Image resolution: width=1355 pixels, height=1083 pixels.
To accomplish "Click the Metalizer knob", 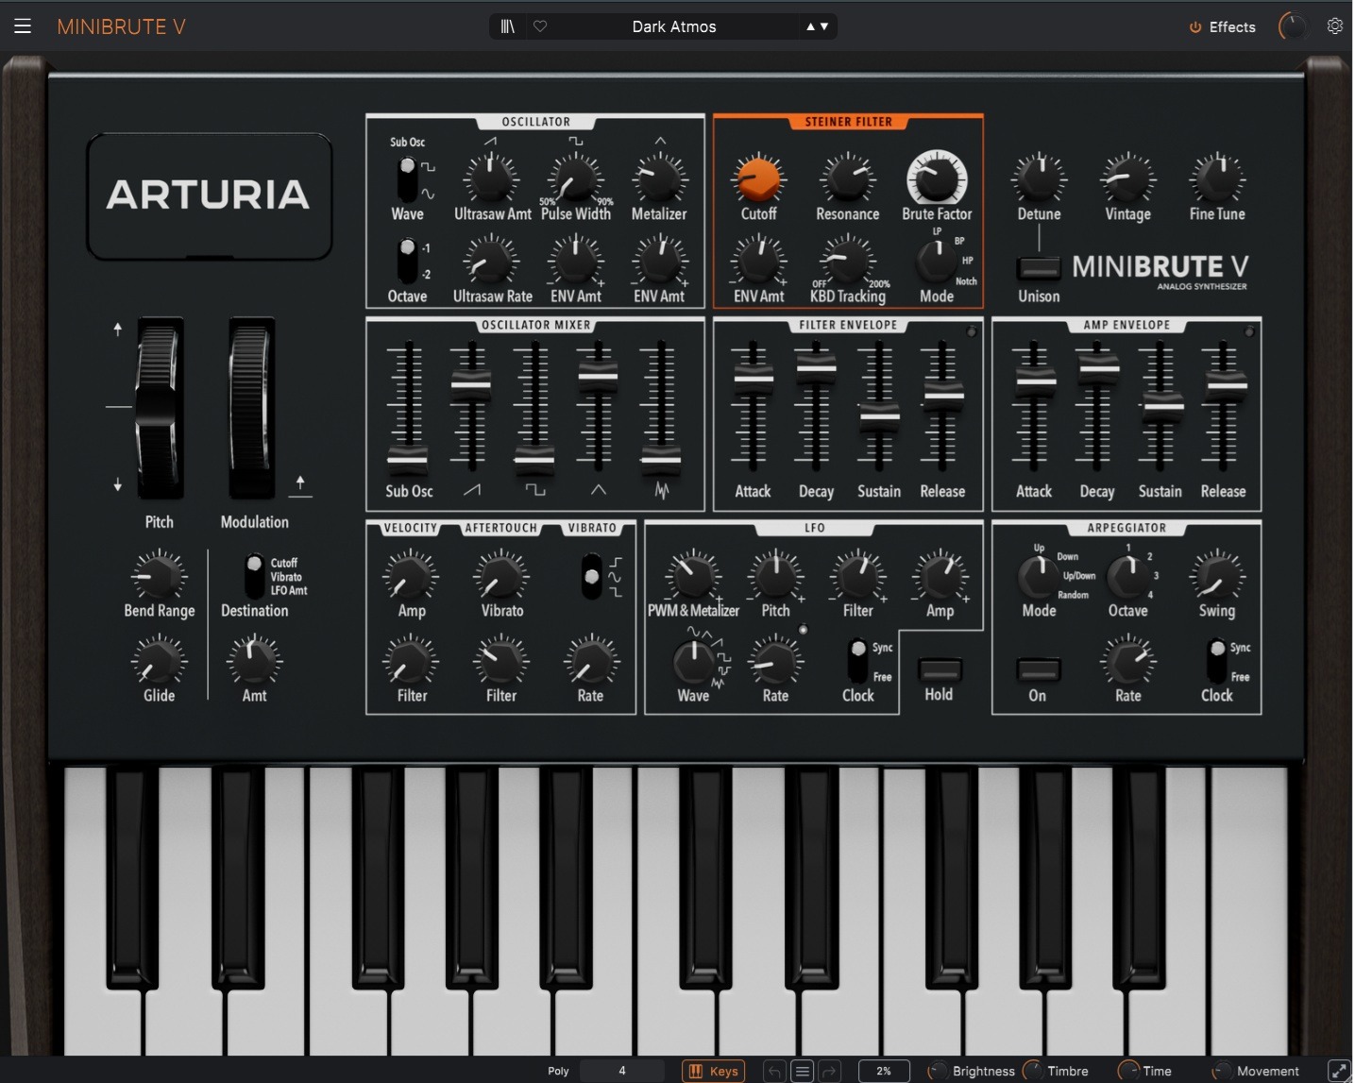I will click(x=659, y=178).
